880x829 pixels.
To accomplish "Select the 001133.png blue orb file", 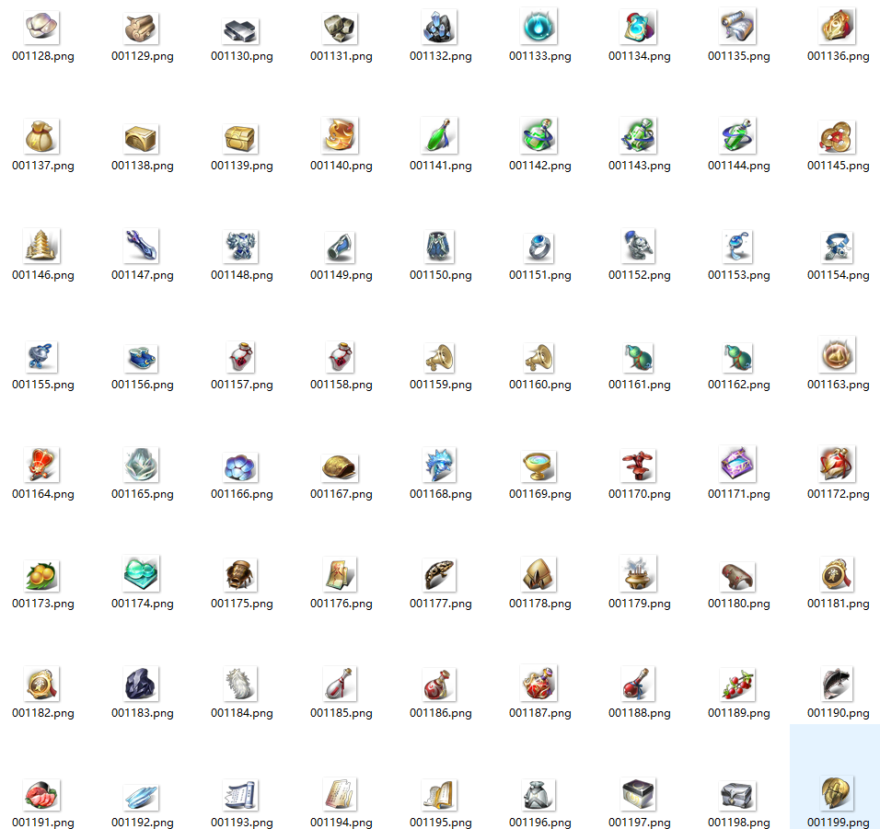I will coord(539,29).
